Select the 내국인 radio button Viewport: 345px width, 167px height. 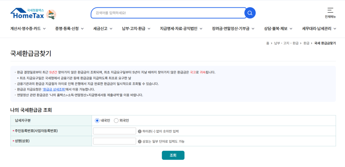click(97, 121)
